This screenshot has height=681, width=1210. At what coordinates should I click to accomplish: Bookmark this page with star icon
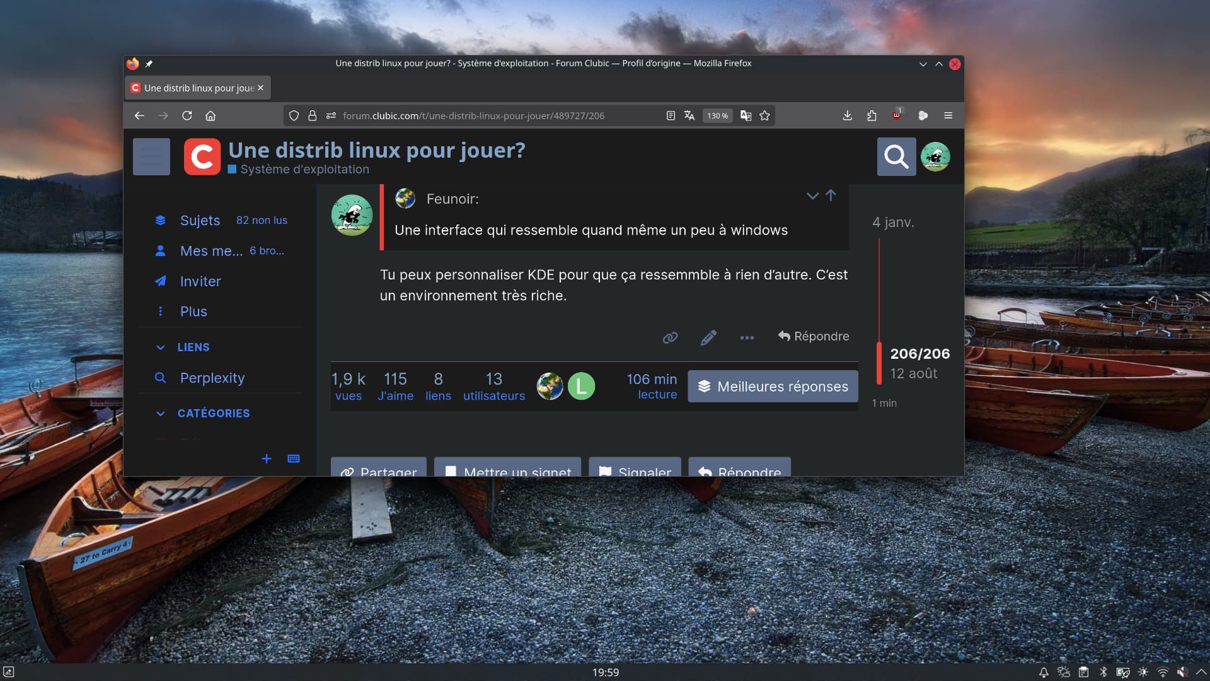(764, 115)
